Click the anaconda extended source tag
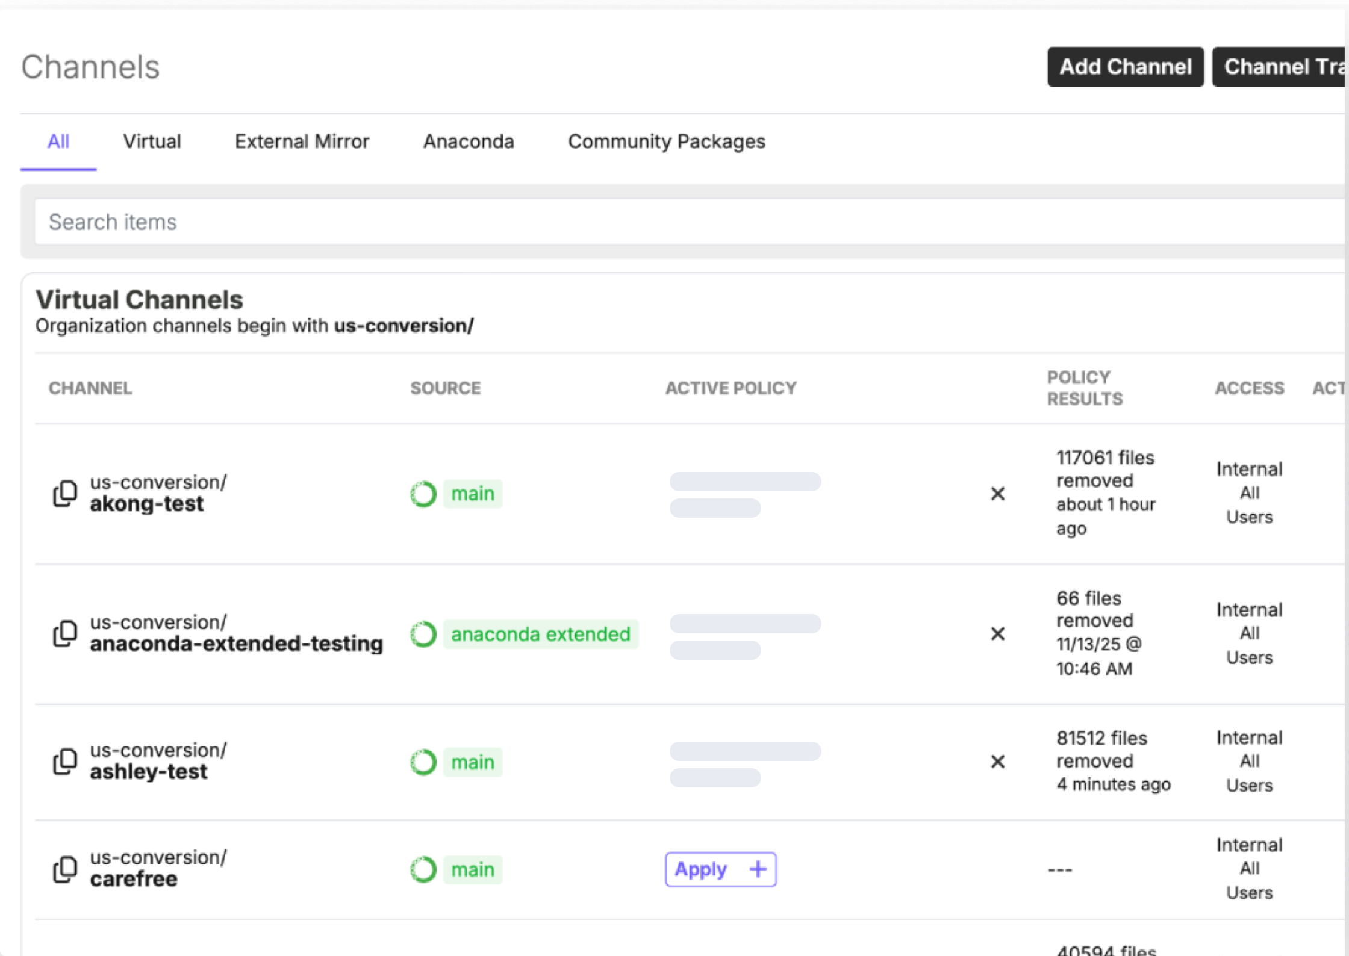 [x=540, y=634]
